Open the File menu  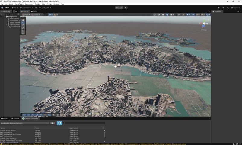2,4
